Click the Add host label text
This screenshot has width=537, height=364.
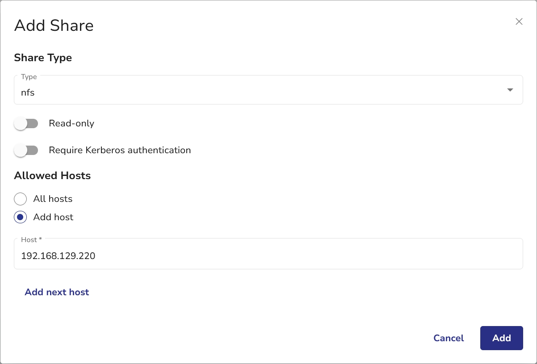point(53,218)
